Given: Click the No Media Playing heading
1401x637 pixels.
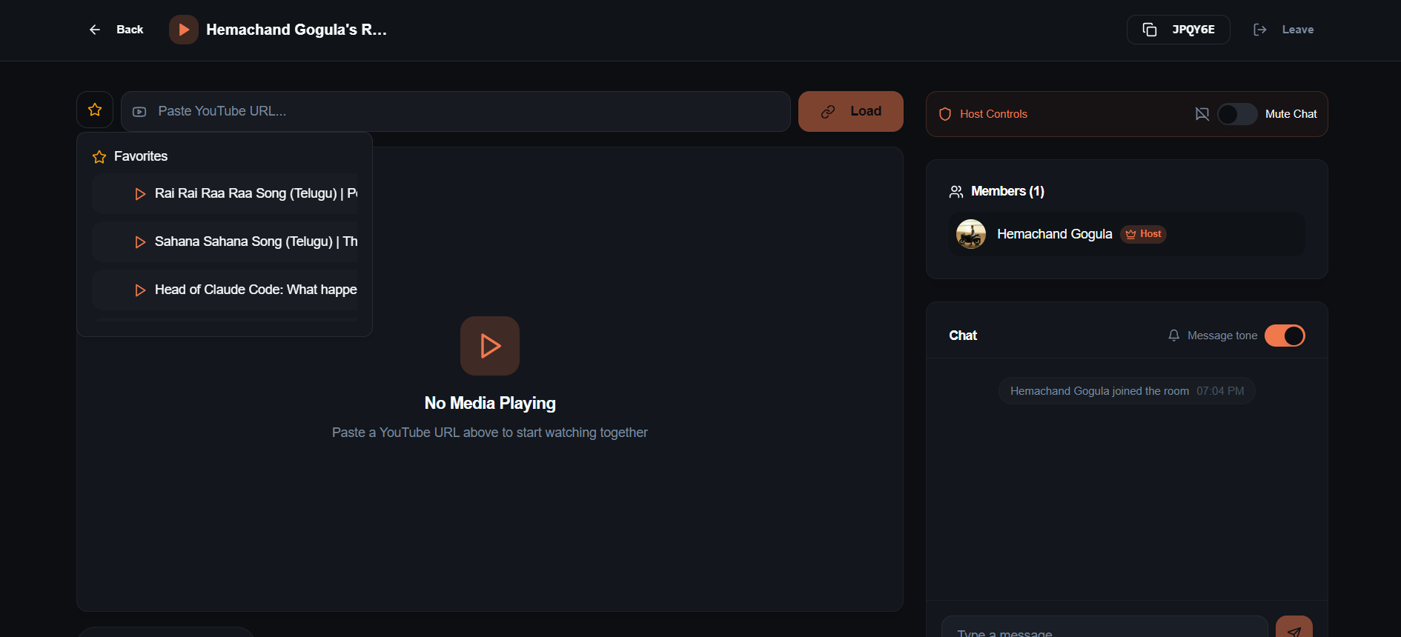Looking at the screenshot, I should tap(490, 403).
